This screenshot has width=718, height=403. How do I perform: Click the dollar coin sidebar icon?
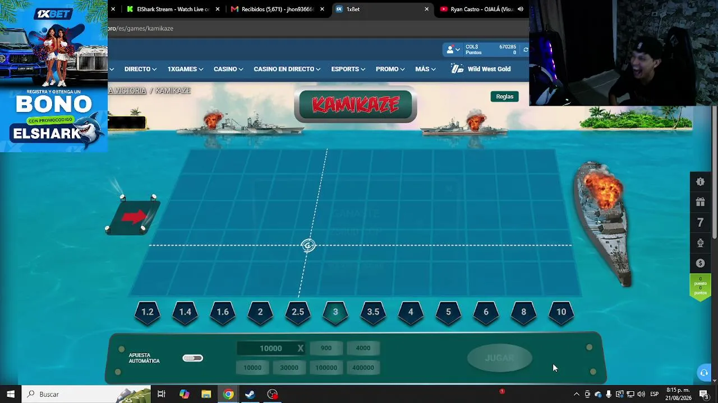[x=700, y=263]
